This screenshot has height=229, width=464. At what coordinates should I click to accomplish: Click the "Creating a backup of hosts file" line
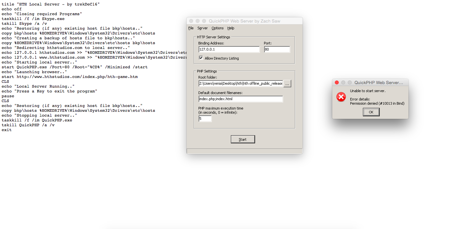(x=68, y=38)
